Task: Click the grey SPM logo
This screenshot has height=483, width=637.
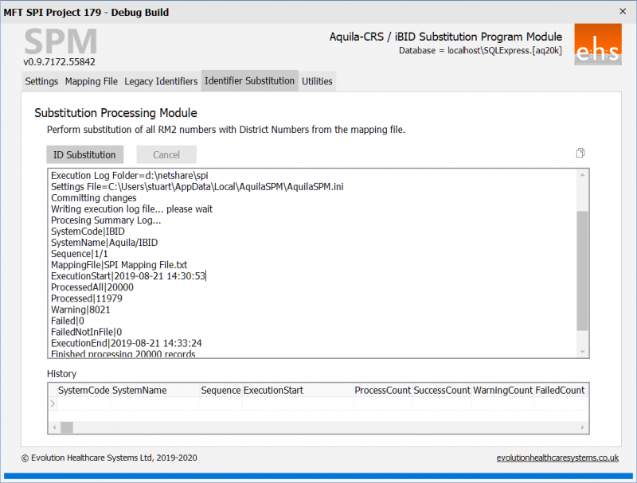Action: [61, 41]
